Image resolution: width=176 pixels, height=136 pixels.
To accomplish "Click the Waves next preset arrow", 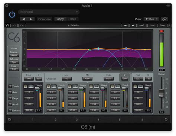I will pyautogui.click(x=133, y=25).
